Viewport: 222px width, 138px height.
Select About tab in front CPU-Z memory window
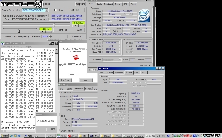(144, 73)
